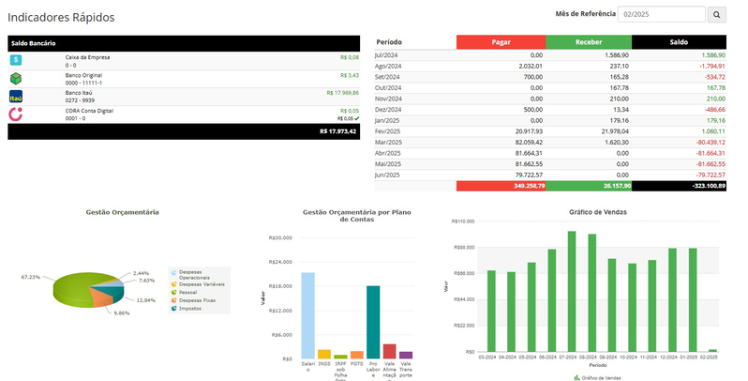Click the green Receber column header
Viewport: 748px width, 381px height.
pyautogui.click(x=588, y=42)
